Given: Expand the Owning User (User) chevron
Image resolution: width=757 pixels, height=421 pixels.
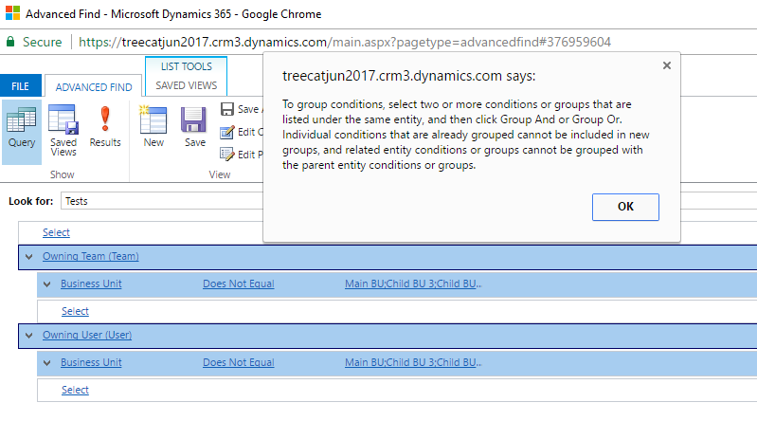Looking at the screenshot, I should (x=29, y=336).
